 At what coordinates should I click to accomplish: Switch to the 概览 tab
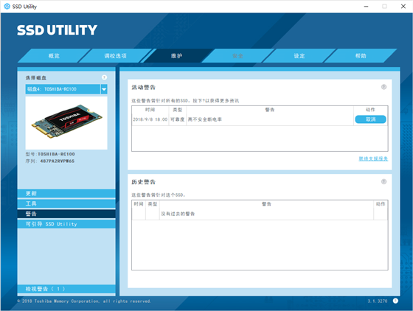[54, 56]
